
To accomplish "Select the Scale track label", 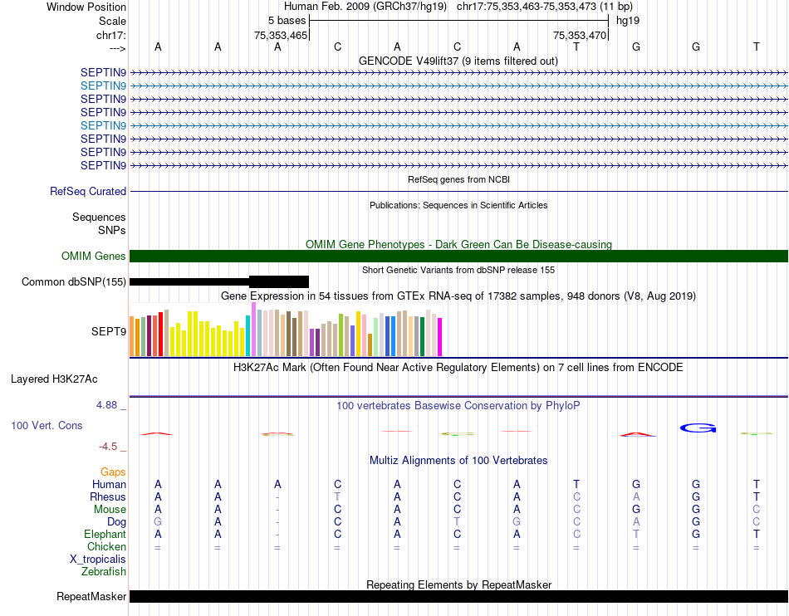I will [112, 21].
